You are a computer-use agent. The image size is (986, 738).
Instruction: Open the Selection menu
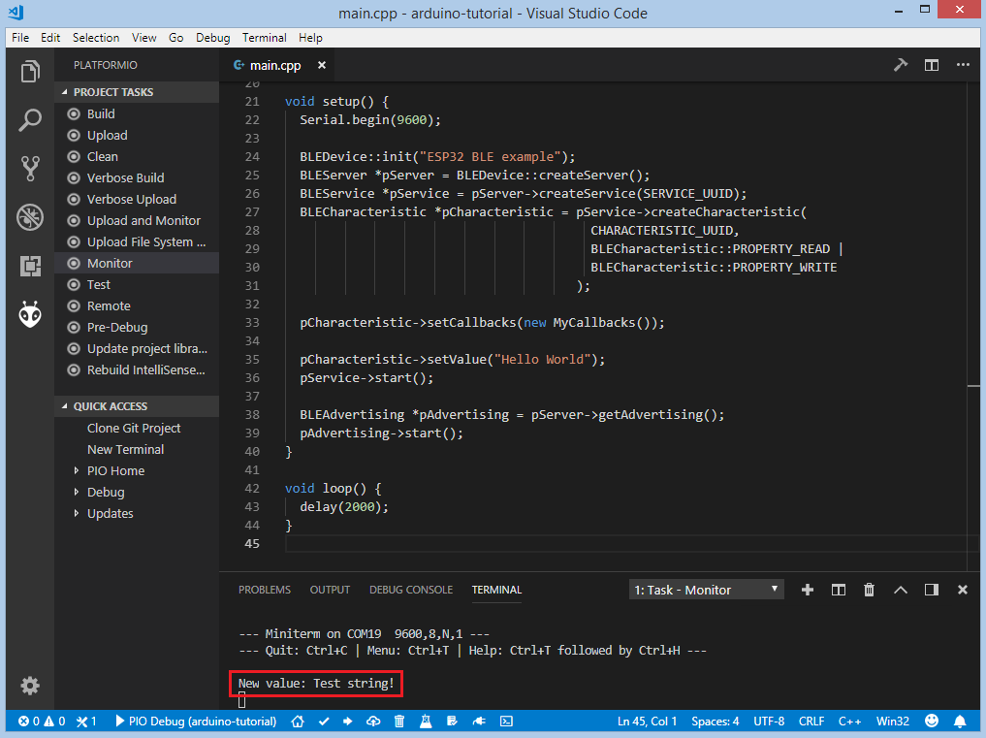96,38
